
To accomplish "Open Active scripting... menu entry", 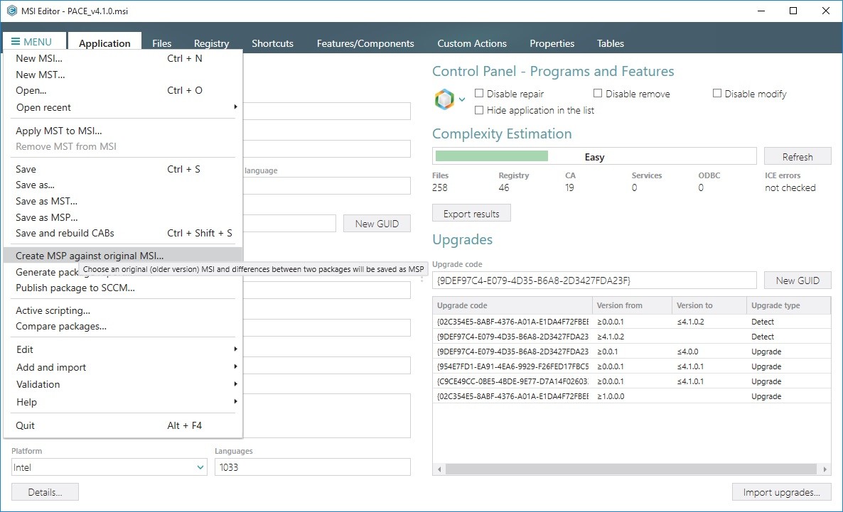I will pos(122,310).
